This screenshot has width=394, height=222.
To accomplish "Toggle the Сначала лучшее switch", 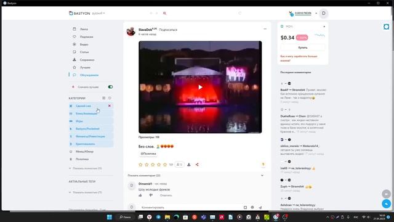I will (x=110, y=87).
